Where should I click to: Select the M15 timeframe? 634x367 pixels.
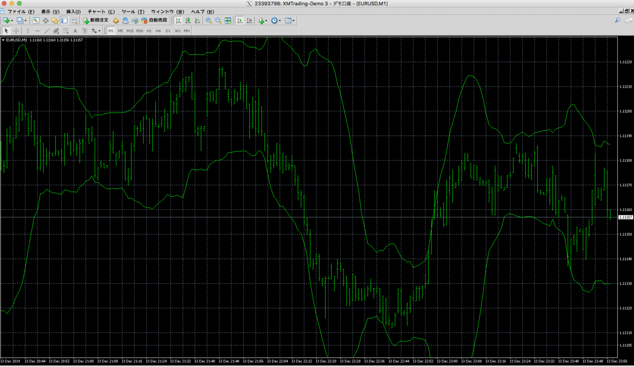point(130,31)
